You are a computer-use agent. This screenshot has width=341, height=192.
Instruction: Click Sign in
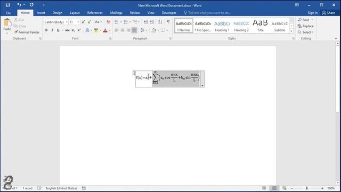coord(313,13)
